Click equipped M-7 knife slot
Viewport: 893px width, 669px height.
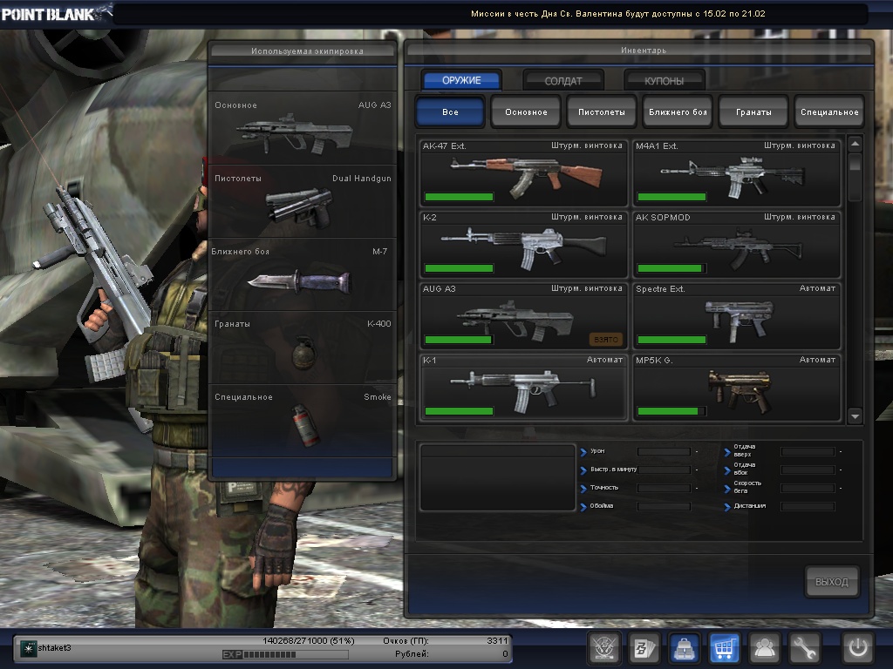(303, 274)
